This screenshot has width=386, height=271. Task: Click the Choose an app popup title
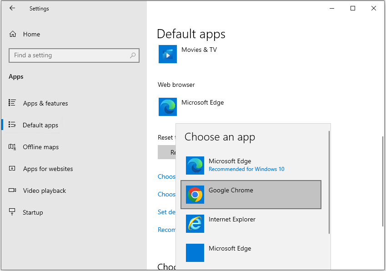220,137
